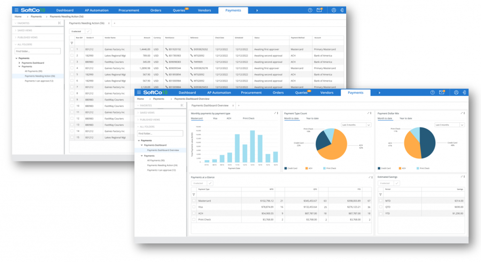This screenshot has width=481, height=262.
Task: Tick checkbox for Visa row in Glance table
Action: (194, 207)
